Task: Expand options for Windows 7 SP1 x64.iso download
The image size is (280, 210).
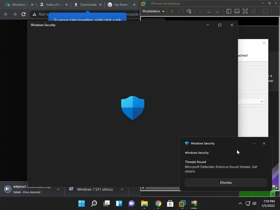Action: (x=122, y=189)
